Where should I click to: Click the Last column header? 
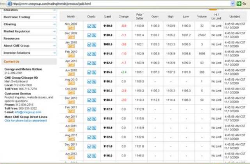pos(108,16)
